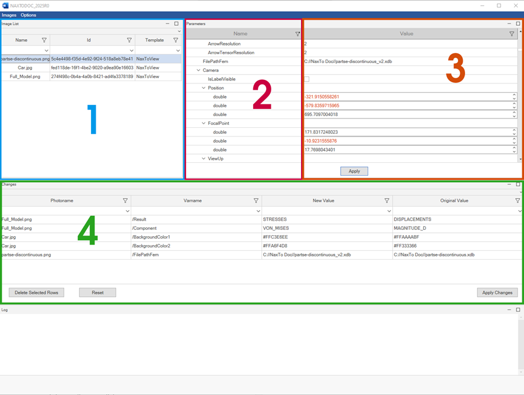This screenshot has height=395, width=524.
Task: Click the Apply button in Parameters
Action: (354, 171)
